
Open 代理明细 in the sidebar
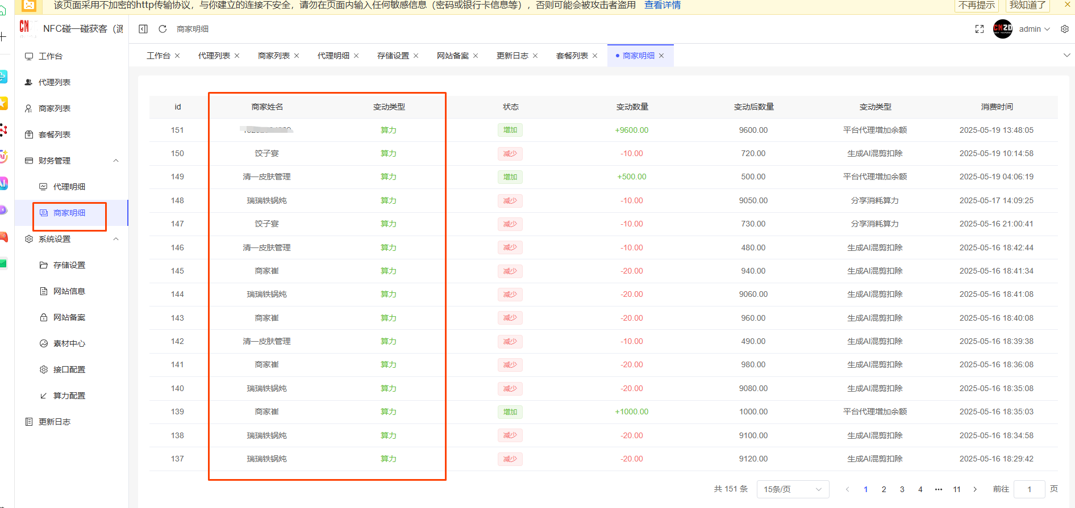(69, 187)
